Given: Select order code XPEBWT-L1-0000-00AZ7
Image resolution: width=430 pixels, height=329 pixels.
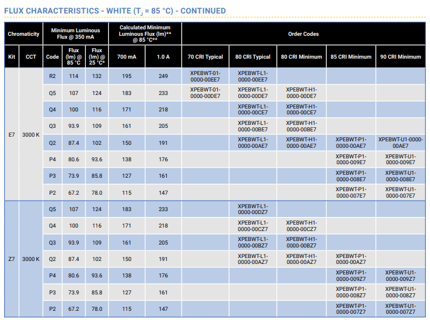Looking at the screenshot, I should (253, 259).
